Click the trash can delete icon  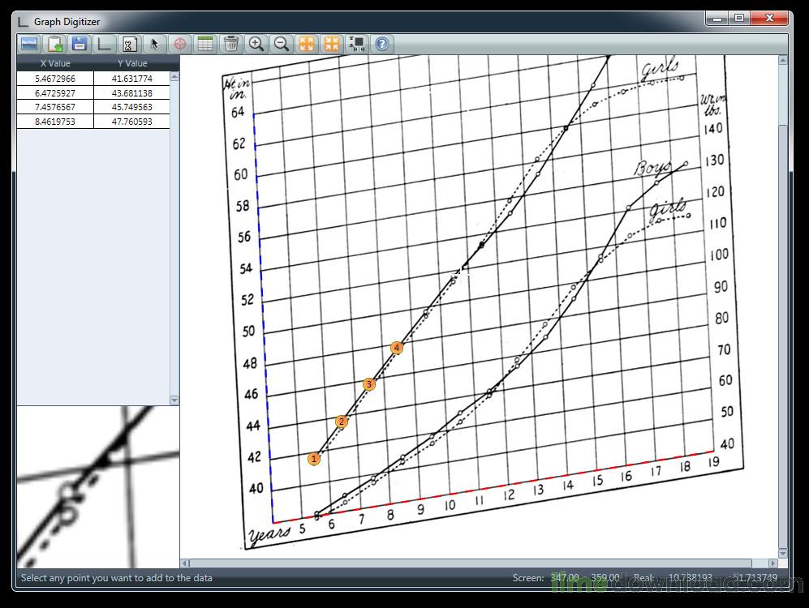pos(230,45)
